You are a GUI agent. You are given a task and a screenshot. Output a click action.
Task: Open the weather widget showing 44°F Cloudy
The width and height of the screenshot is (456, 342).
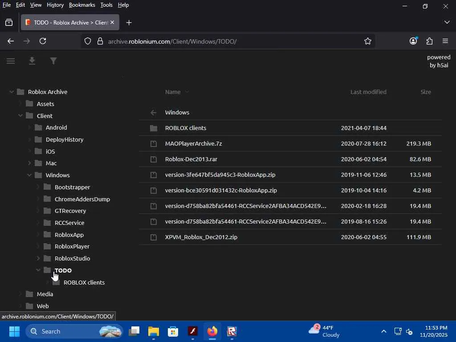click(324, 331)
